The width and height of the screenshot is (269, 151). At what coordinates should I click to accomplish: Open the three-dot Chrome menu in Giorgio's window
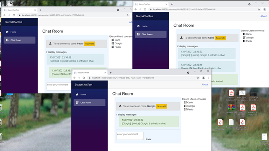tap(208, 78)
